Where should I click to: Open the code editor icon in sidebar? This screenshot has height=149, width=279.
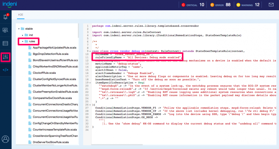point(5,70)
